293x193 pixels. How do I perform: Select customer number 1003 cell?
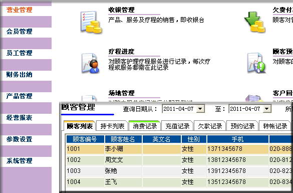tap(85, 170)
